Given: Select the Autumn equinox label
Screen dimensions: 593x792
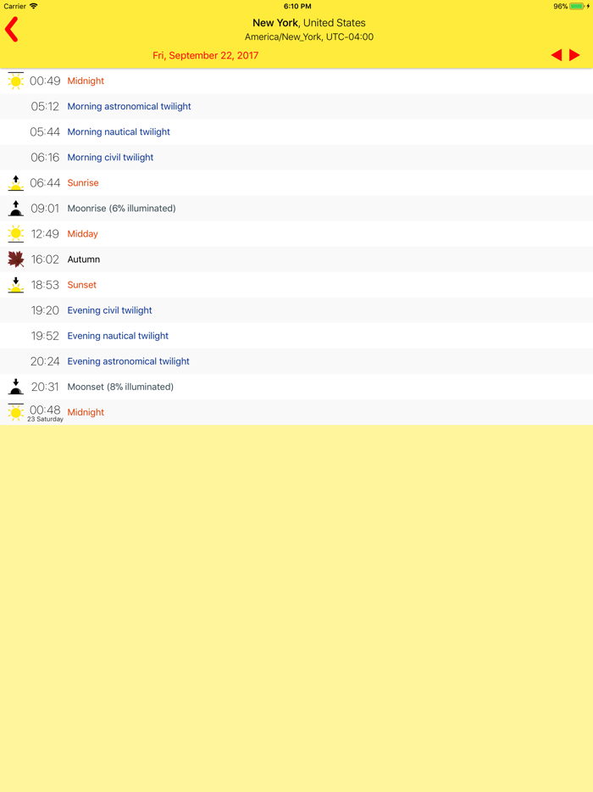Looking at the screenshot, I should tap(83, 259).
